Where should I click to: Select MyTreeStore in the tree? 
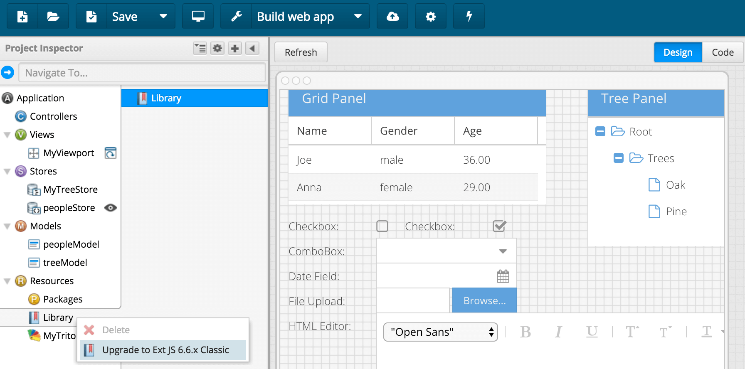(70, 189)
